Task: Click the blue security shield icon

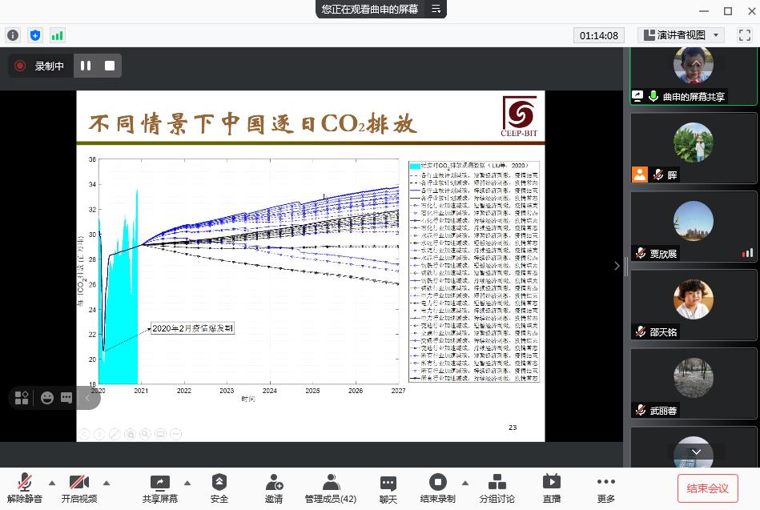Action: tap(34, 35)
